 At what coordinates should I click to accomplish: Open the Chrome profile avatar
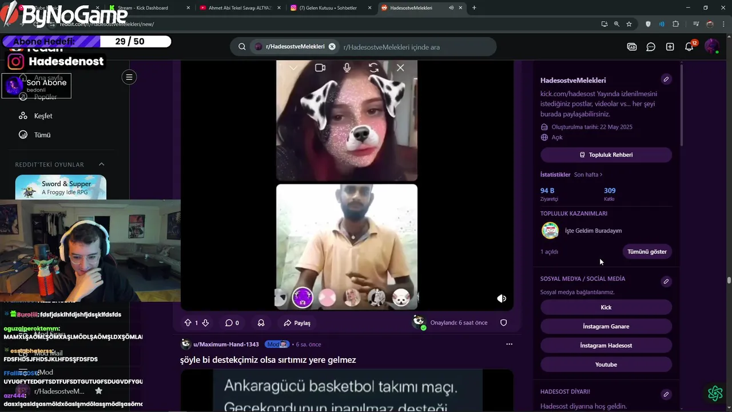tap(710, 24)
